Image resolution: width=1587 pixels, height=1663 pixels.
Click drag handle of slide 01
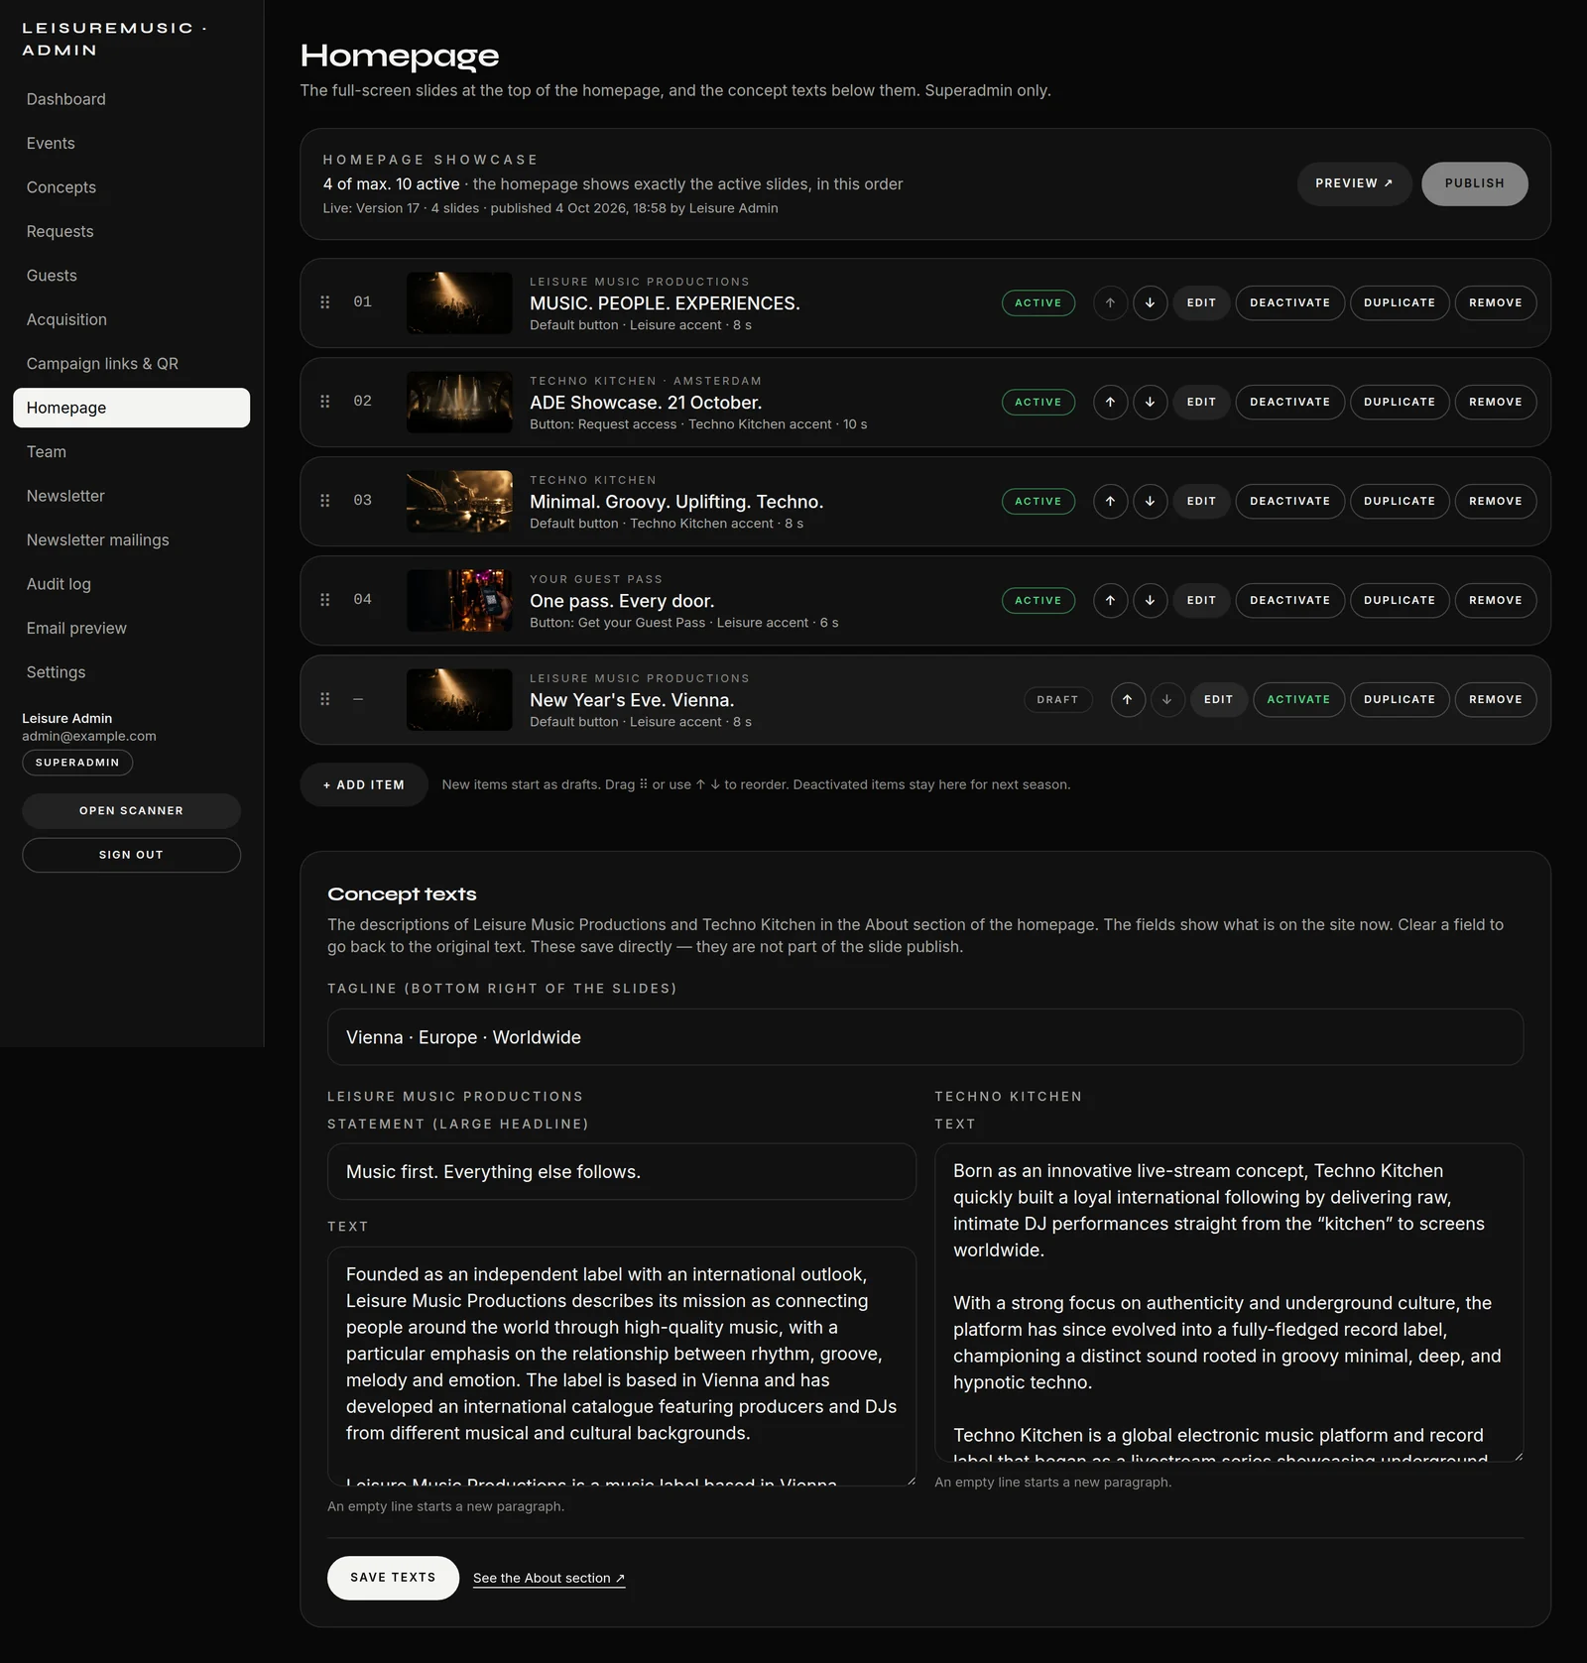tap(324, 302)
